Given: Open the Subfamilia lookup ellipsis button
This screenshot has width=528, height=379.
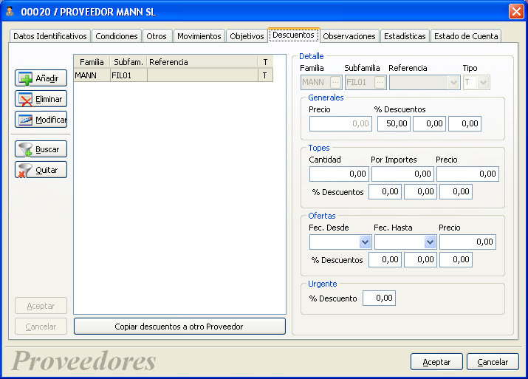Looking at the screenshot, I should point(380,83).
